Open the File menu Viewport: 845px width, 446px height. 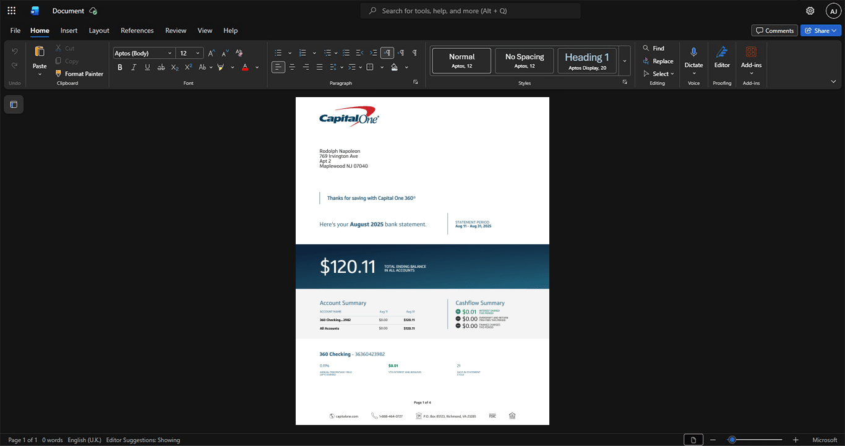coord(15,30)
